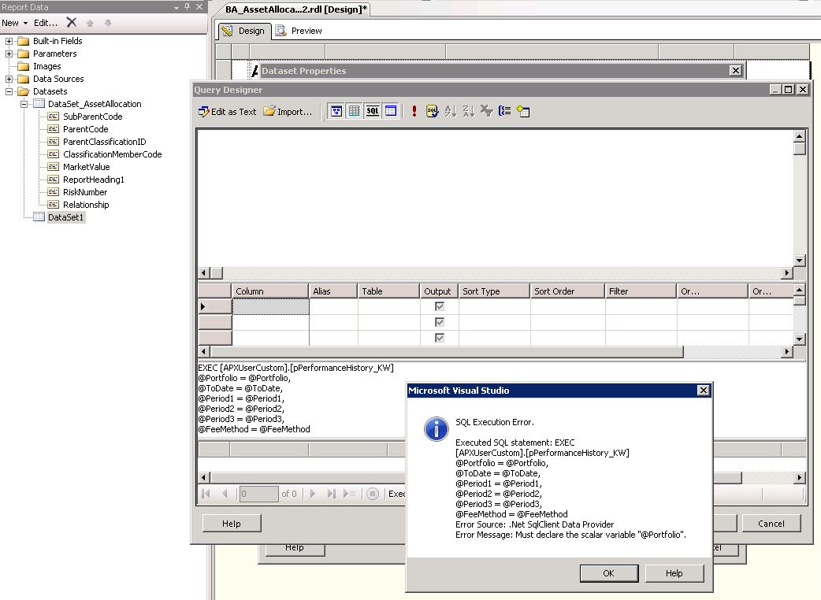The image size is (821, 600).
Task: Toggle the diagram pane icon
Action: [x=336, y=111]
